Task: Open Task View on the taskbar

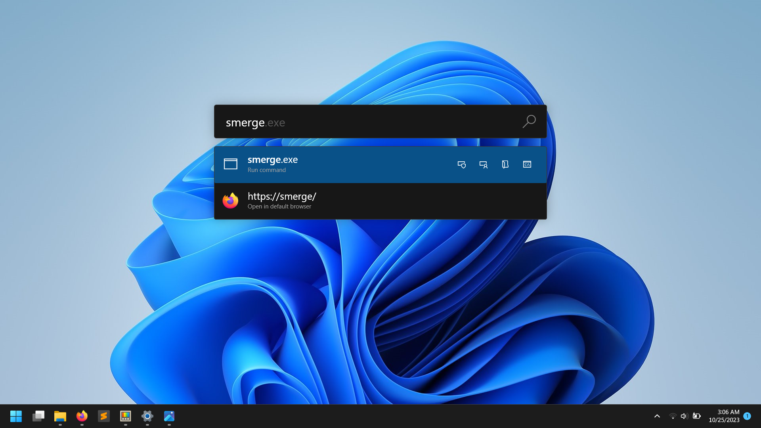Action: pyautogui.click(x=38, y=416)
